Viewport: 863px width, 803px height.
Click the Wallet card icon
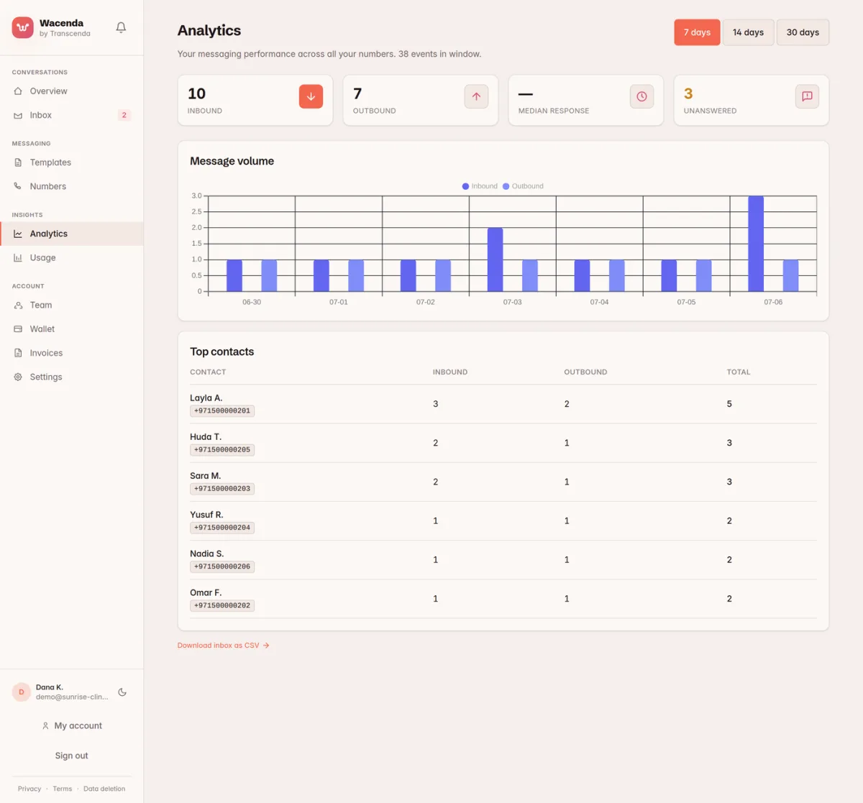point(18,329)
